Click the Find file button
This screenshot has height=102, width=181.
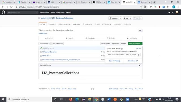[x=124, y=44]
